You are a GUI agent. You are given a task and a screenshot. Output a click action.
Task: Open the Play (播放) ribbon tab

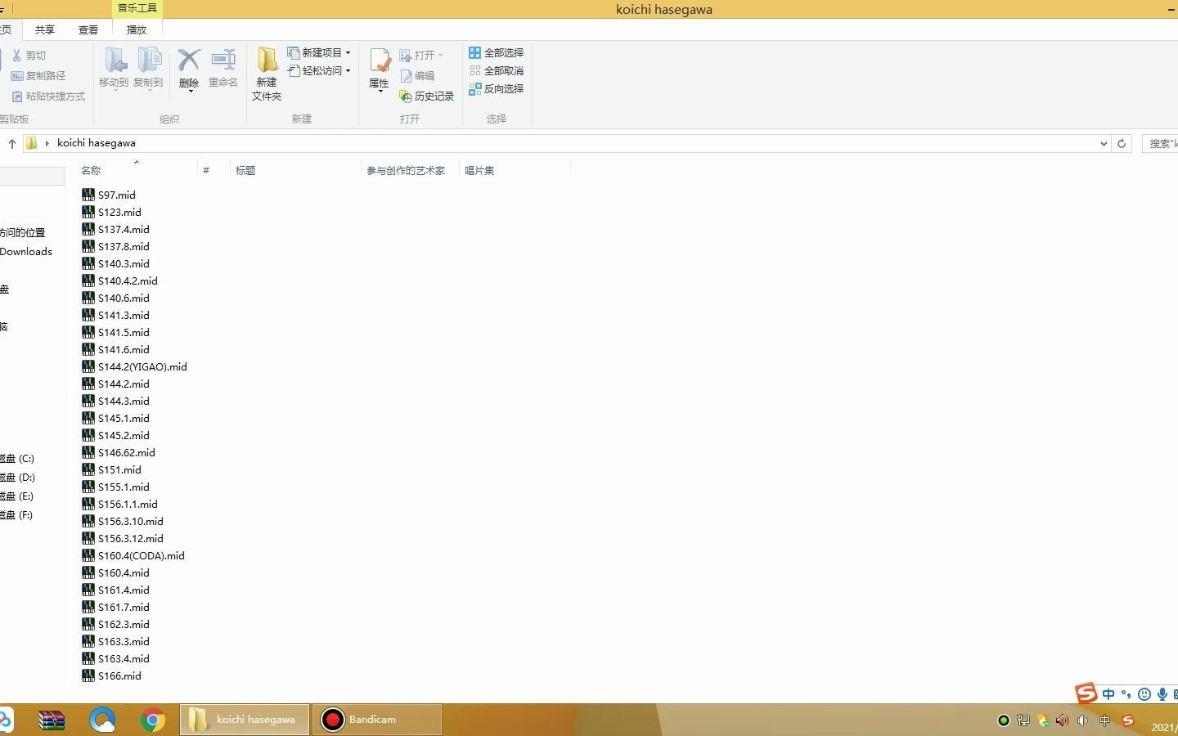point(137,29)
